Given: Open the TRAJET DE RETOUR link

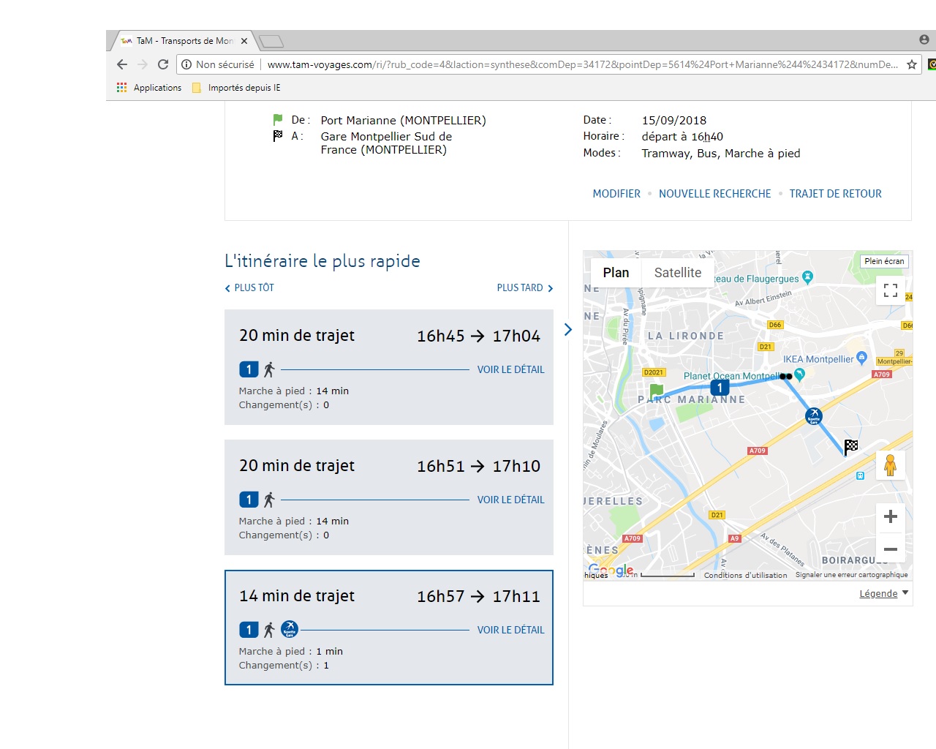Looking at the screenshot, I should (x=835, y=194).
